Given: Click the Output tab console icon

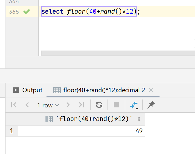Looking at the screenshot, I should pyautogui.click(x=16, y=90).
